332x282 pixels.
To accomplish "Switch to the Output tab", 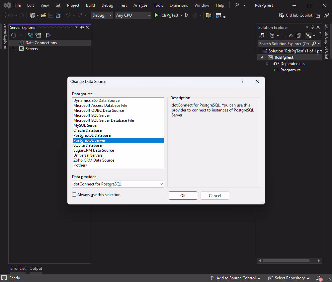I will [36, 268].
